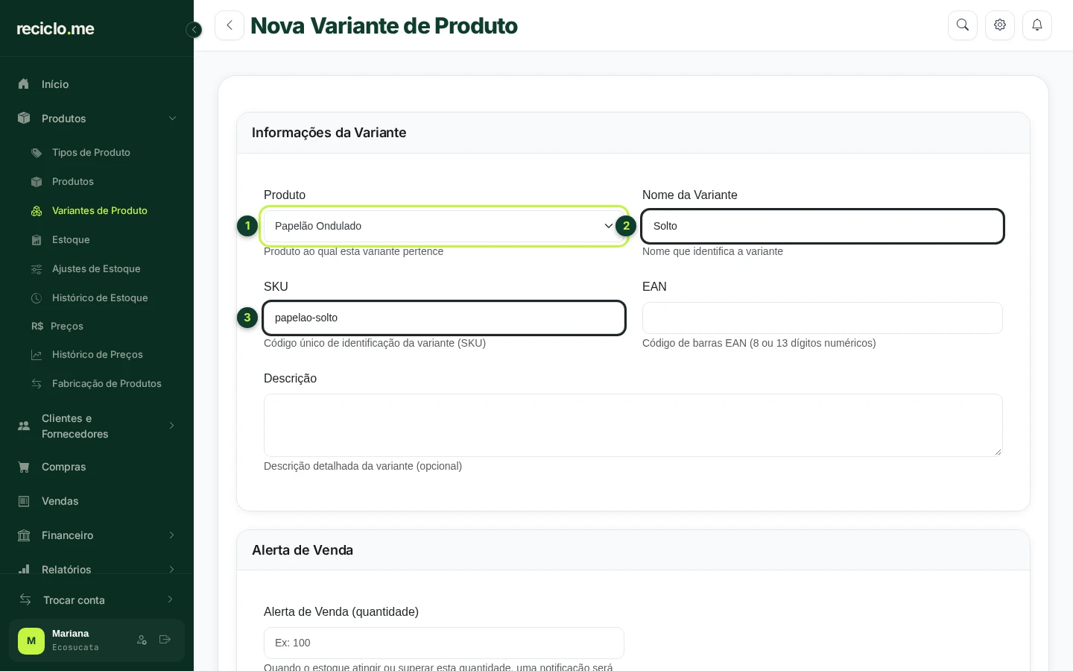Go back using the arrow button
Screen dimensions: 1073x671
(230, 25)
